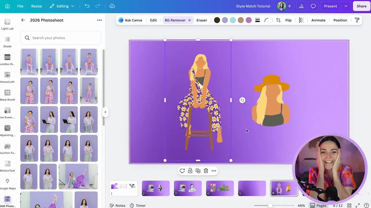Open Warp Brush app in sidebar

point(7,96)
